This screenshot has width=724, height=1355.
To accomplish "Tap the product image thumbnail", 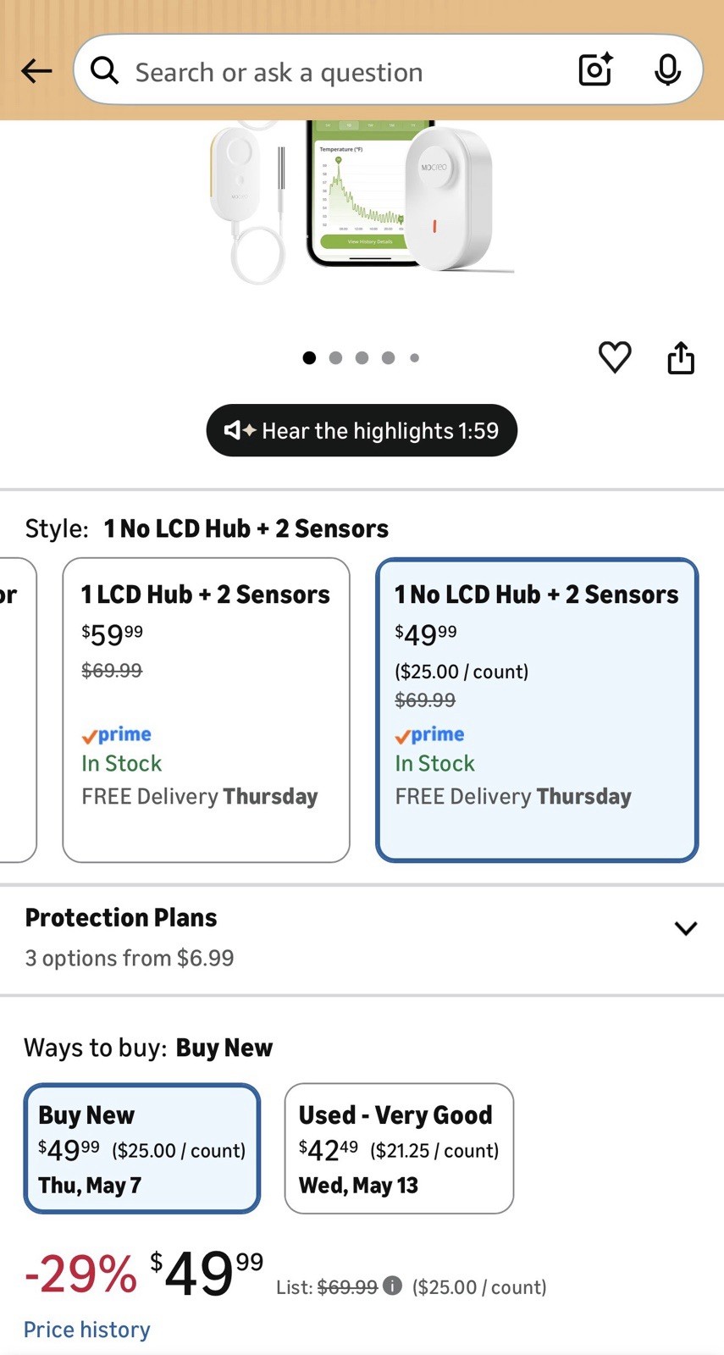I will point(362,200).
